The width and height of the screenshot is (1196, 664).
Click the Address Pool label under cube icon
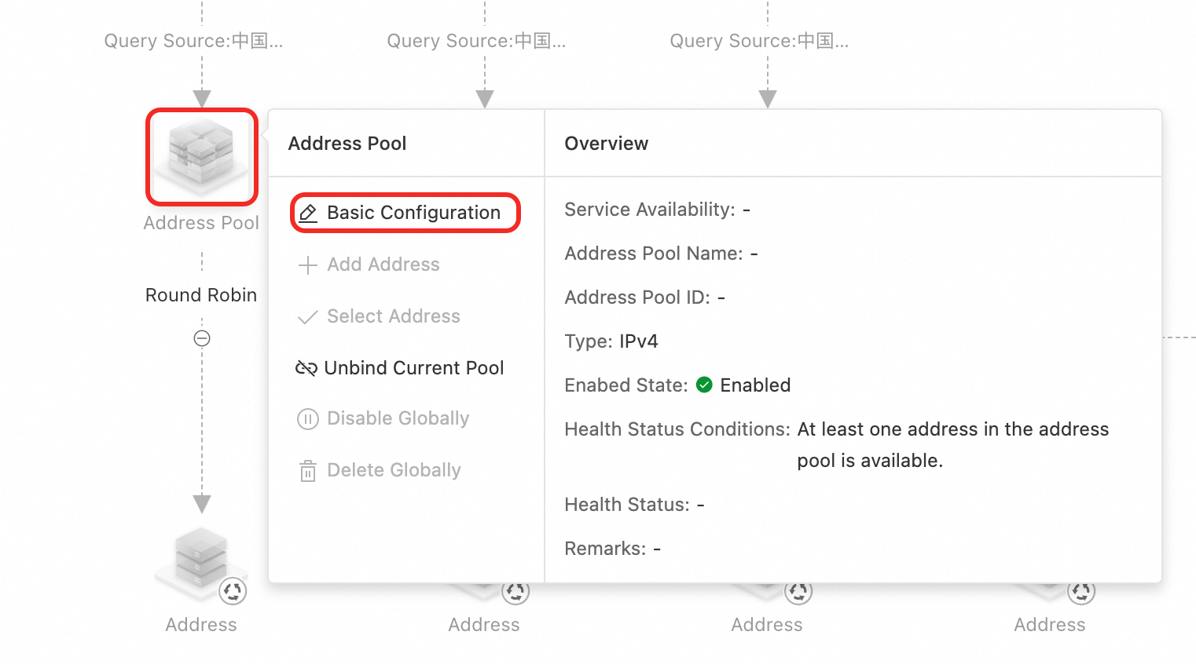[201, 223]
